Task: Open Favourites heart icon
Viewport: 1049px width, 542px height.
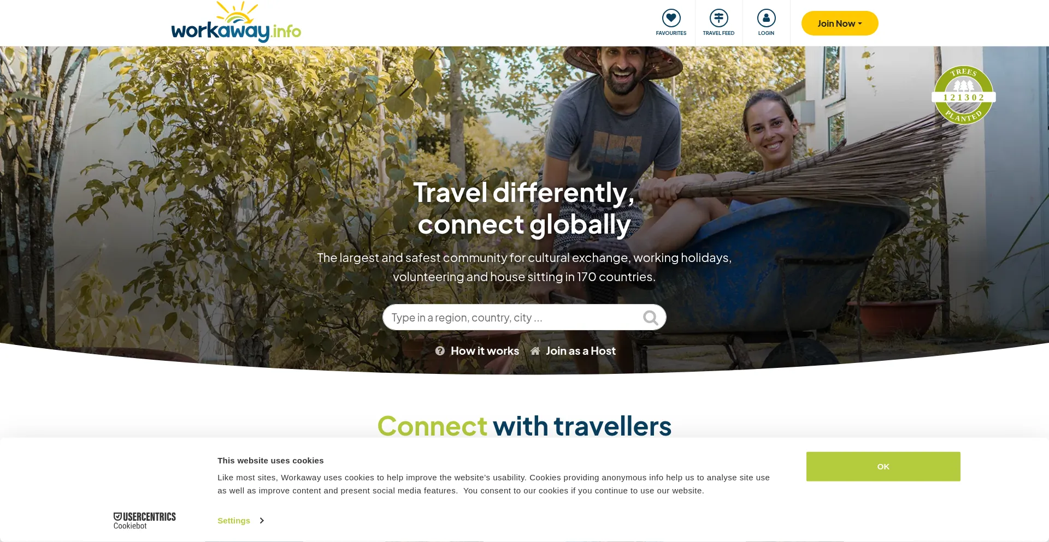Action: (x=671, y=18)
